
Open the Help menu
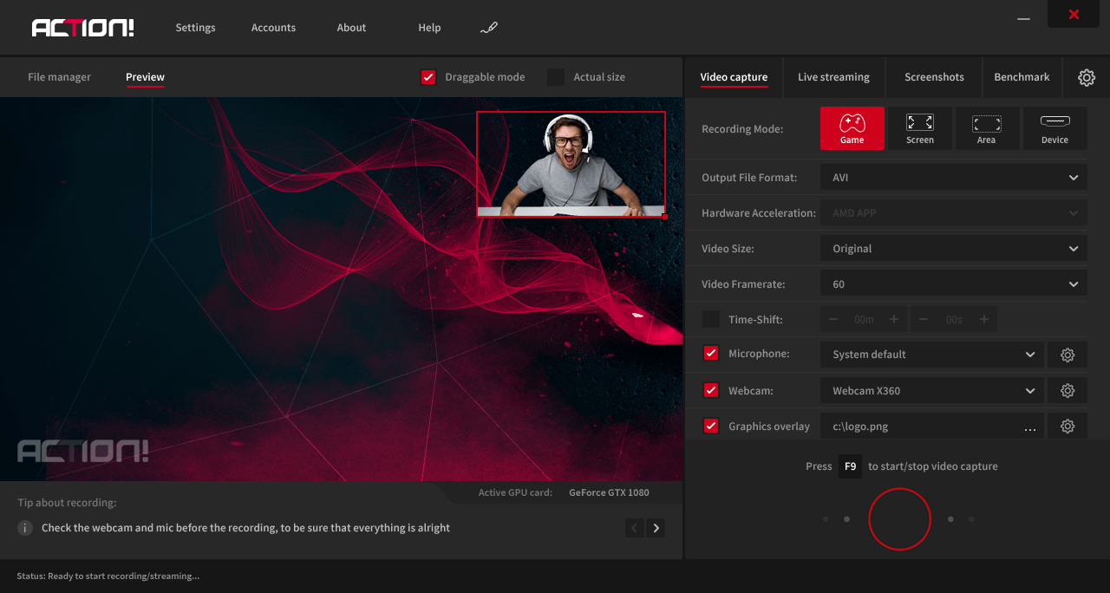coord(429,28)
